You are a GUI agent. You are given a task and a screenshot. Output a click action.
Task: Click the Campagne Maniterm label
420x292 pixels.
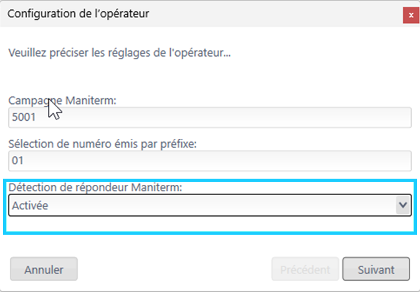(62, 101)
